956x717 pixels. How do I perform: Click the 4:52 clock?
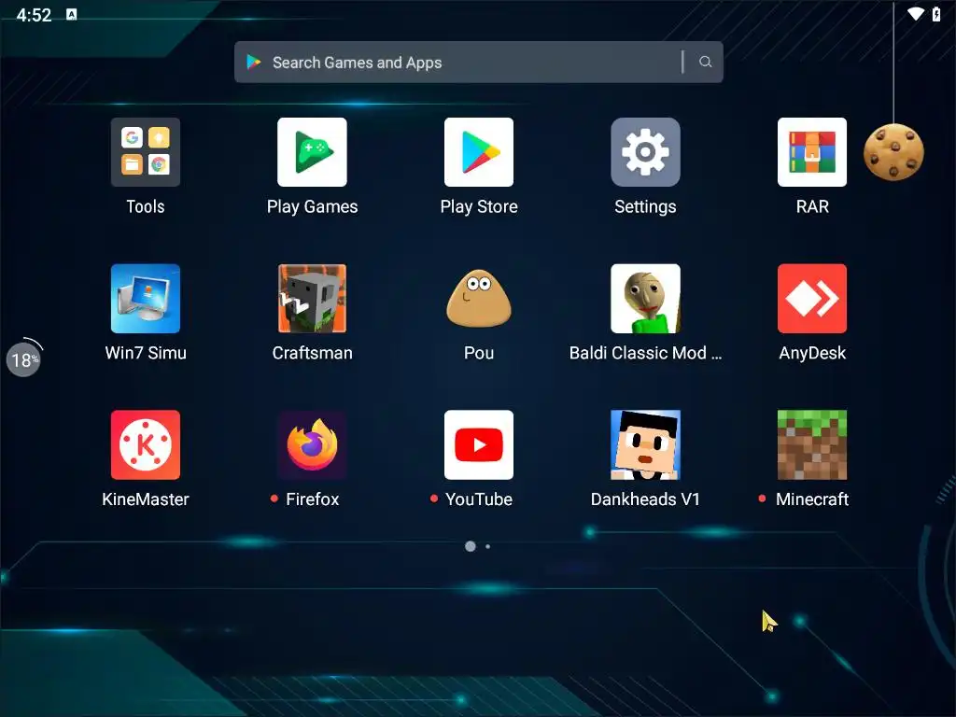pos(35,15)
